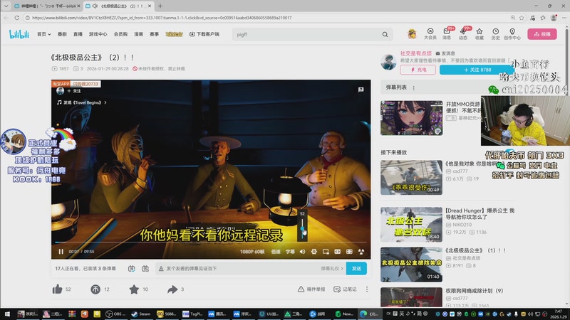The image size is (570, 320).
Task: Adjust the vertical volume slider
Action: (x=302, y=228)
